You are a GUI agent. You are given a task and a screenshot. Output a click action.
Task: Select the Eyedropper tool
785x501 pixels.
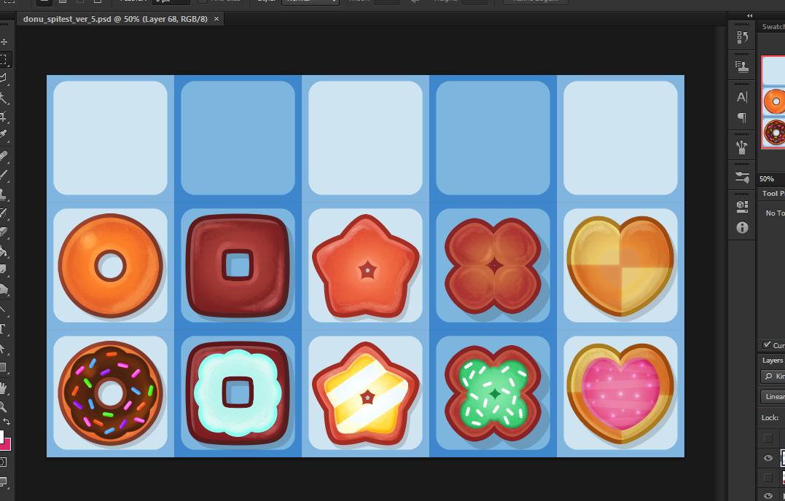click(4, 135)
